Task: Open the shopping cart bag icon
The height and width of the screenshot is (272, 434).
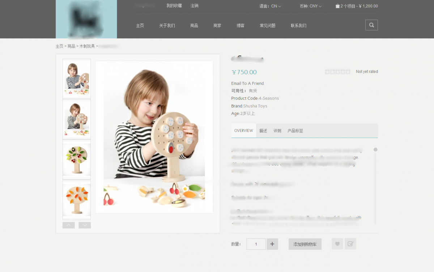Action: pos(337,6)
